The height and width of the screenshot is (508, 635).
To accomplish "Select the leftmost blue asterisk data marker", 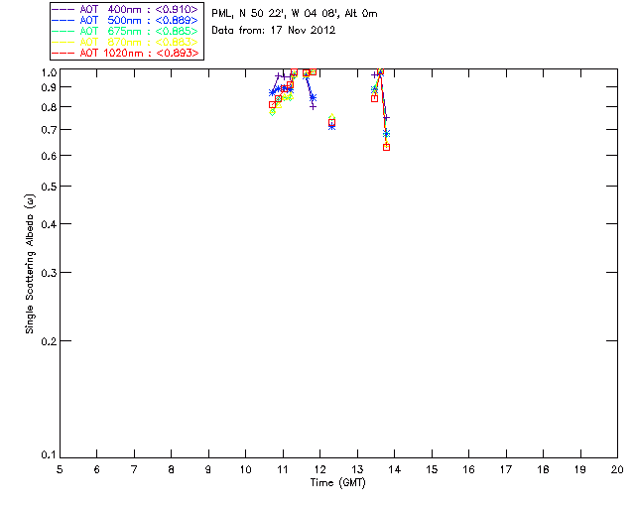I will coord(272,93).
